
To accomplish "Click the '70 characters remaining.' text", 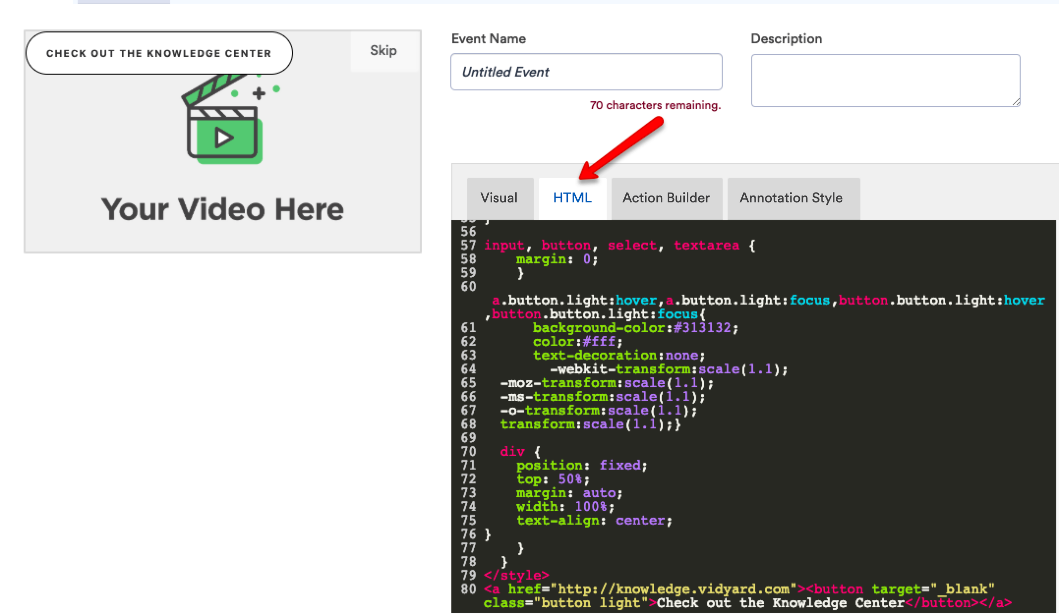I will coord(655,105).
